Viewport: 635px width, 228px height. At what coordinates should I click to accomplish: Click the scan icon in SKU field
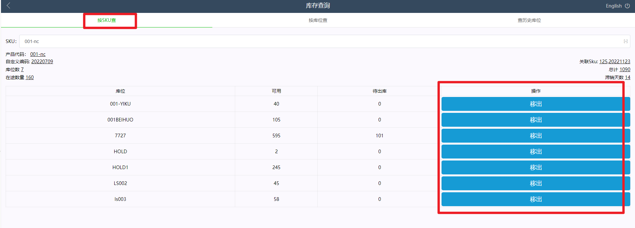pos(626,41)
